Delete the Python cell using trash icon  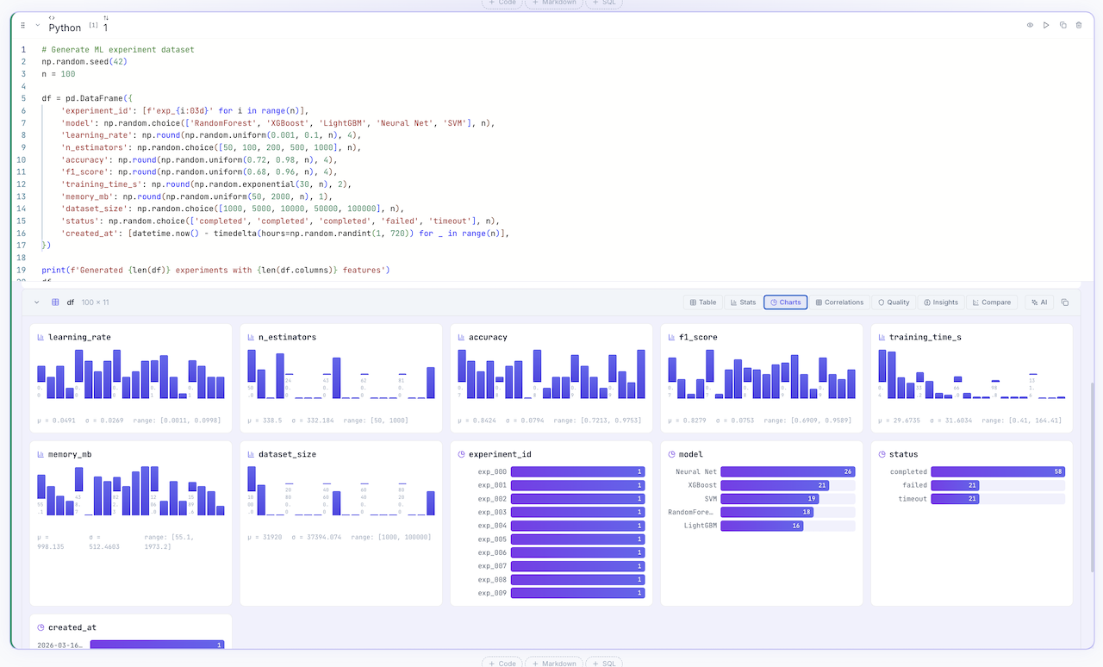[1080, 25]
